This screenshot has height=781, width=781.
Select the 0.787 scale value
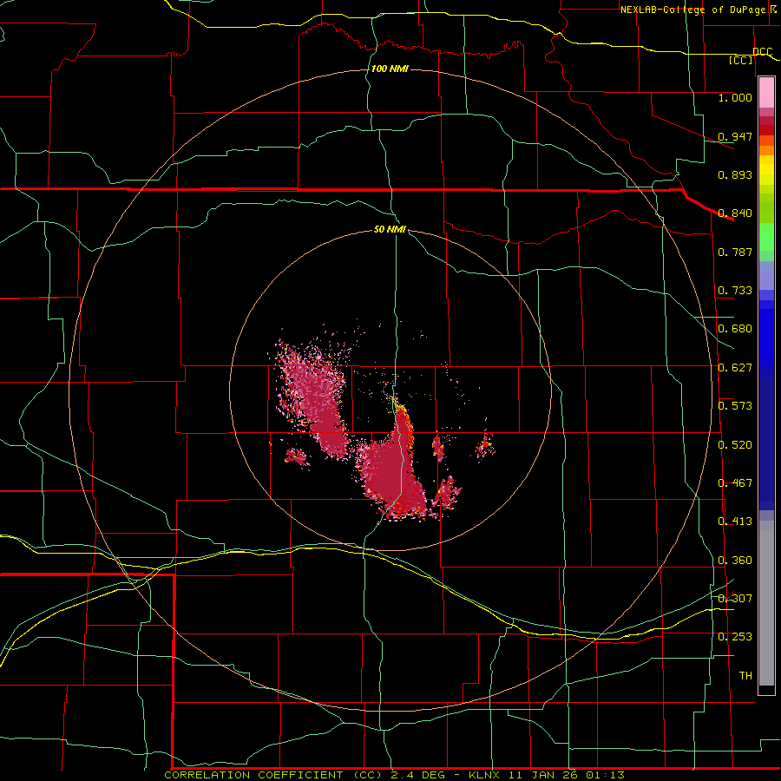point(735,252)
